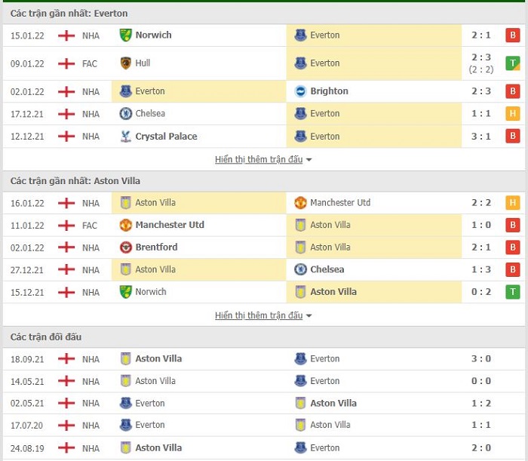This screenshot has width=528, height=461.
Task: Click the 3 : 0 score for 18.09.21
Action: (x=481, y=358)
